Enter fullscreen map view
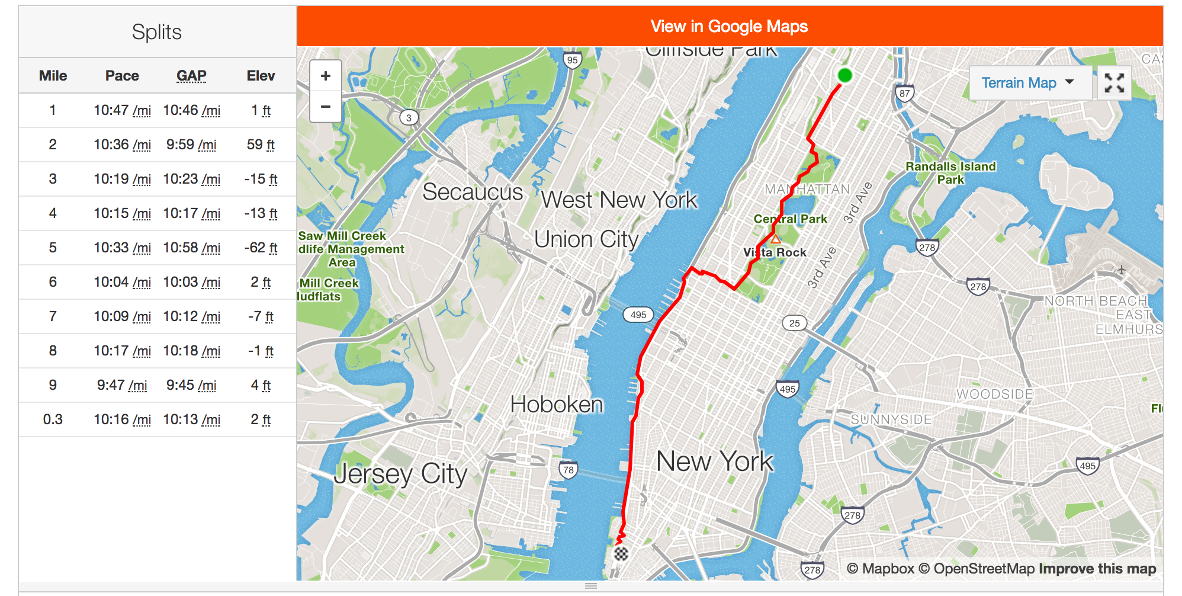This screenshot has width=1182, height=596. (1114, 83)
